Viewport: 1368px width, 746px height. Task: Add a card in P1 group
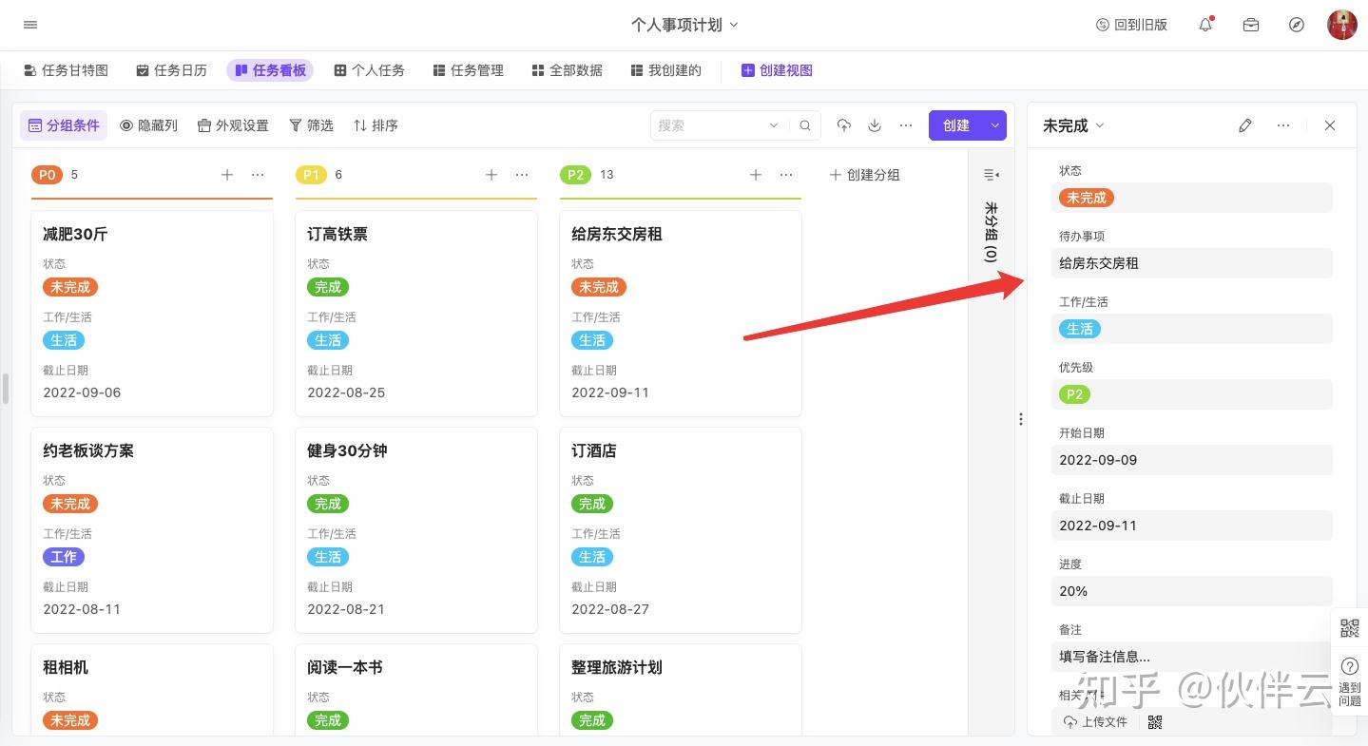point(491,175)
